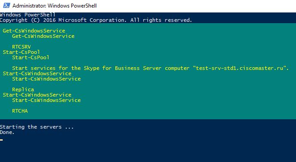Click the indented Start-CsPool line

pyautogui.click(x=31, y=57)
